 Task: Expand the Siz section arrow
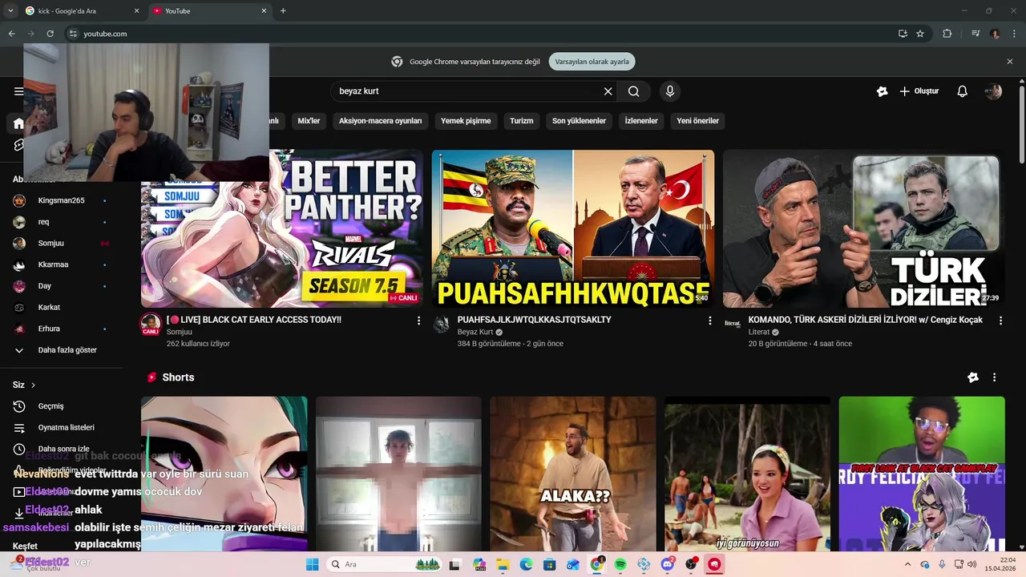coord(33,385)
